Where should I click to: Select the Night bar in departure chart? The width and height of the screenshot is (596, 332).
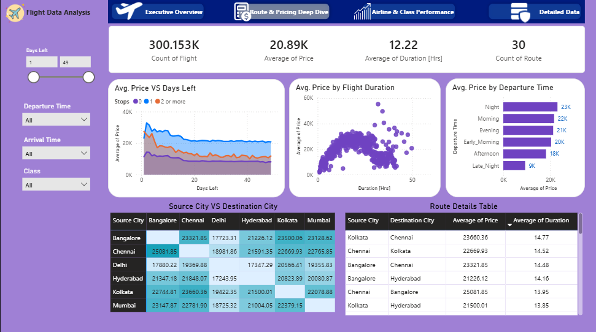pos(530,107)
